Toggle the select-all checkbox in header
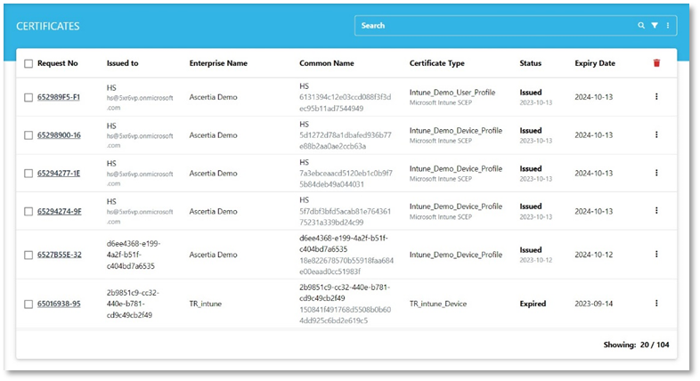Screen dimensions: 700x381 click(28, 64)
